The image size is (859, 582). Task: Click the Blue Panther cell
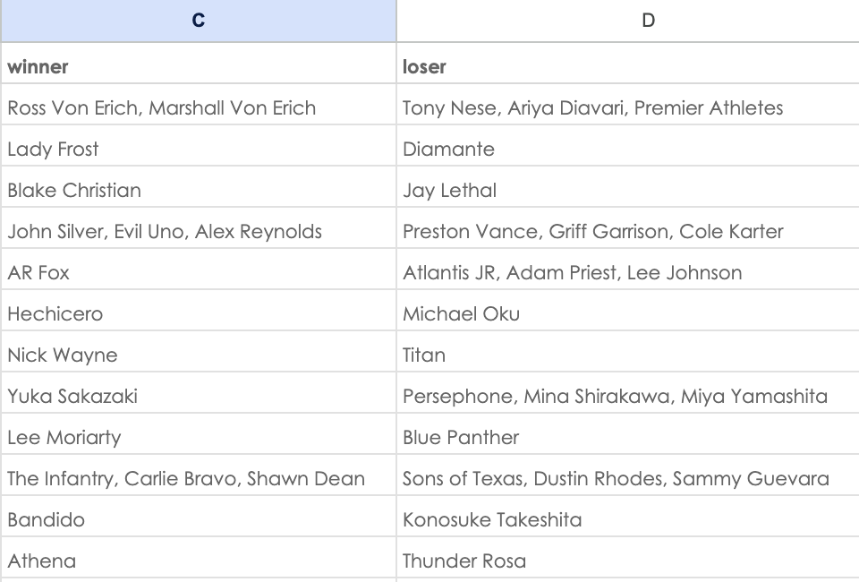(x=628, y=433)
